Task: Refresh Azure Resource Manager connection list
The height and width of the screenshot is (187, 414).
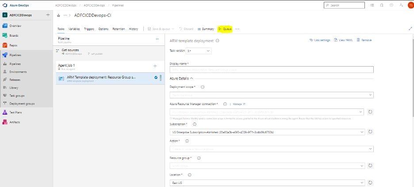Action: [x=370, y=112]
